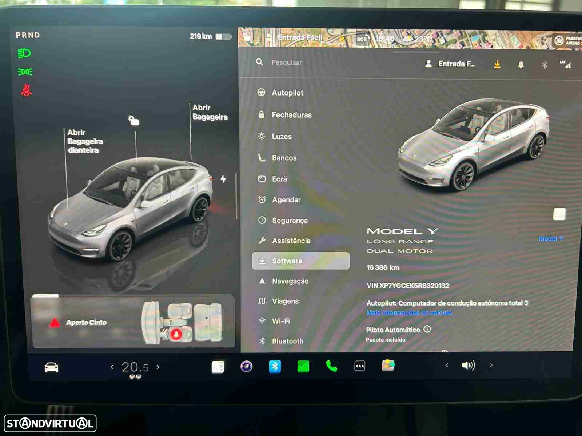Open the phone app icon
The width and height of the screenshot is (582, 436).
[331, 366]
